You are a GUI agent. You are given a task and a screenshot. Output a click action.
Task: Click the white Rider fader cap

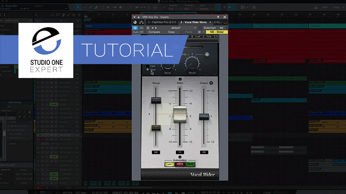coord(180,114)
